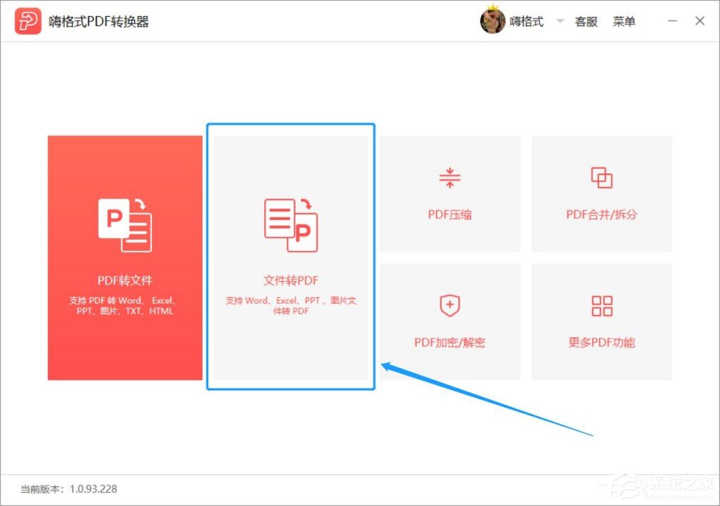Expand the account dropdown arrow
Image resolution: width=720 pixels, height=506 pixels.
click(559, 21)
